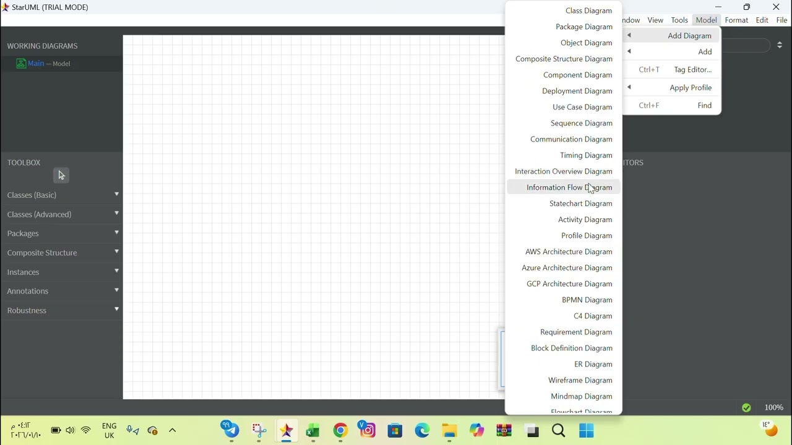
Task: Open the Format menu
Action: tap(736, 20)
